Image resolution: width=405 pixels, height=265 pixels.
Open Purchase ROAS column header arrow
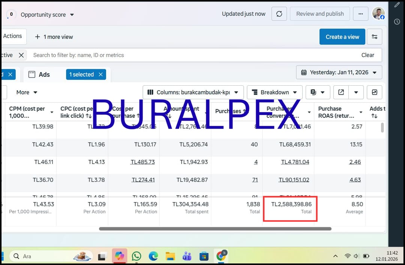pyautogui.click(x=361, y=112)
